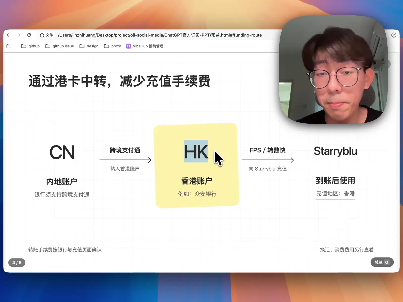403x302 pixels.
Task: Click the 总览 overview button
Action: pyautogui.click(x=382, y=262)
